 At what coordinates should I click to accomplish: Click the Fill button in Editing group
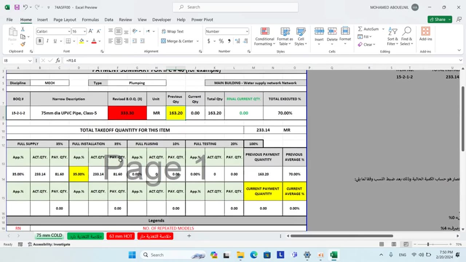(x=364, y=37)
